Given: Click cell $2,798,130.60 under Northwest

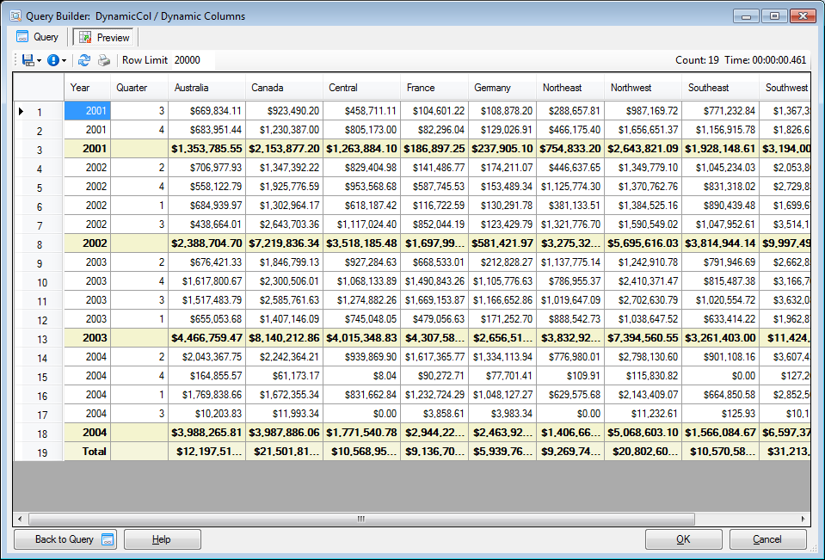Looking at the screenshot, I should [643, 357].
